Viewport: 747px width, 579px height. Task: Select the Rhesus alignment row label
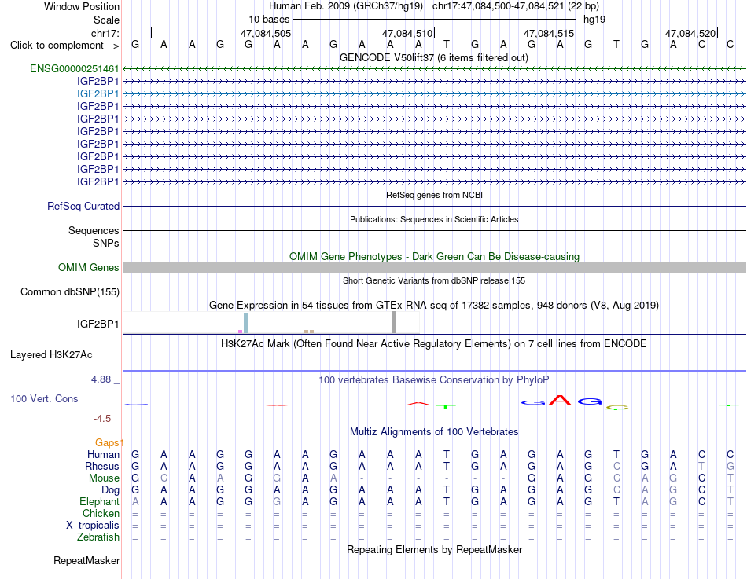tap(102, 467)
